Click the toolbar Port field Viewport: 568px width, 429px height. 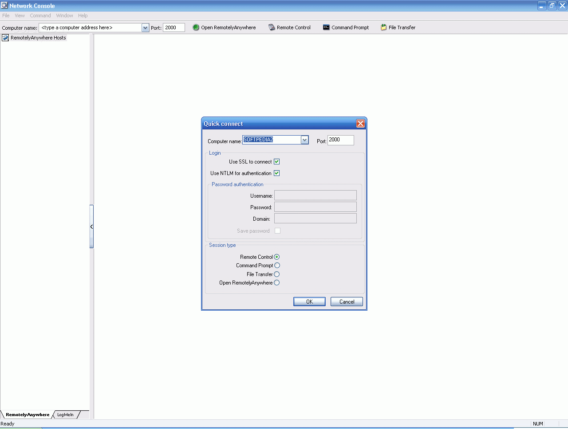pyautogui.click(x=174, y=27)
